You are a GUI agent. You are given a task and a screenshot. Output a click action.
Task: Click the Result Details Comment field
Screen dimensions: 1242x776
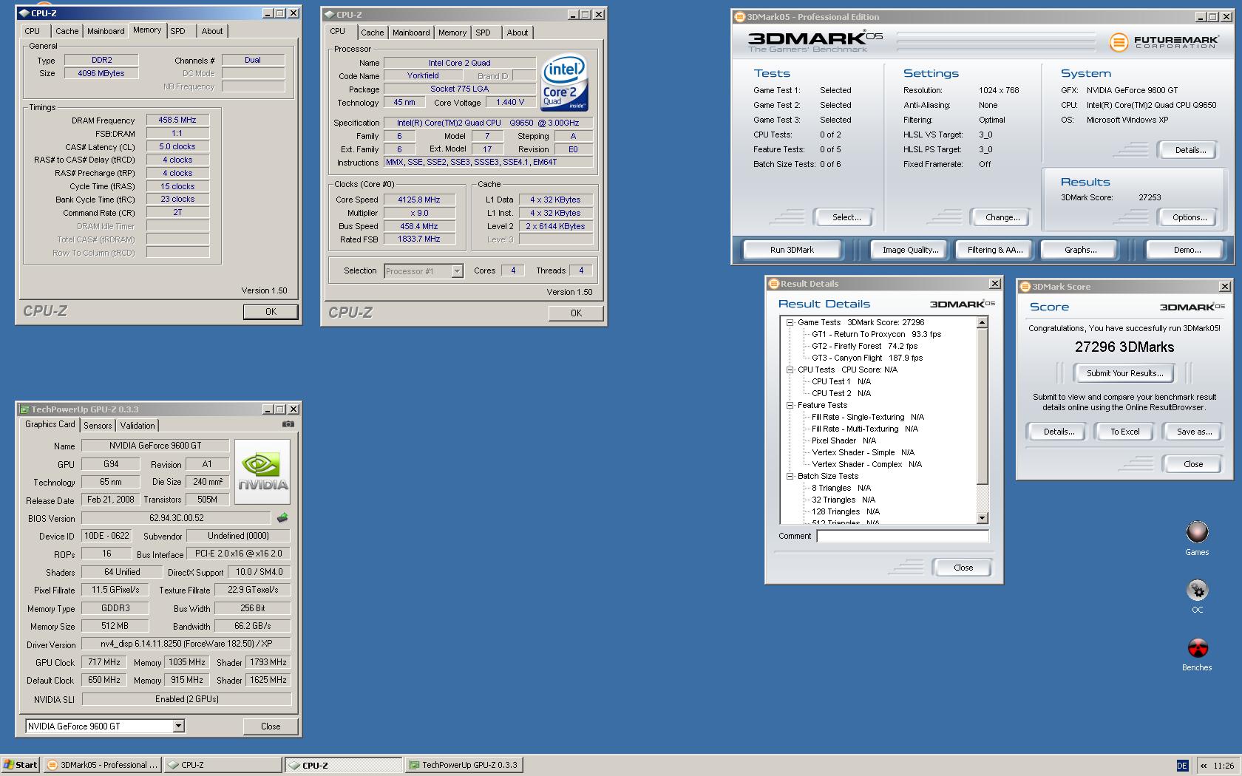[x=903, y=536]
